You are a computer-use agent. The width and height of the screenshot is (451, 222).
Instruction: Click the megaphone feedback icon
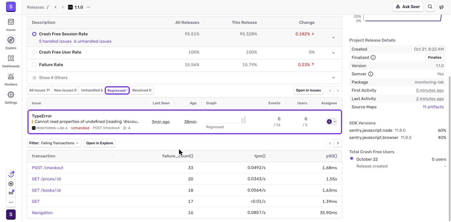pyautogui.click(x=441, y=7)
